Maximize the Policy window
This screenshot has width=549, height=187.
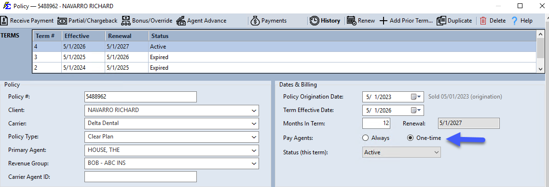tap(520, 6)
